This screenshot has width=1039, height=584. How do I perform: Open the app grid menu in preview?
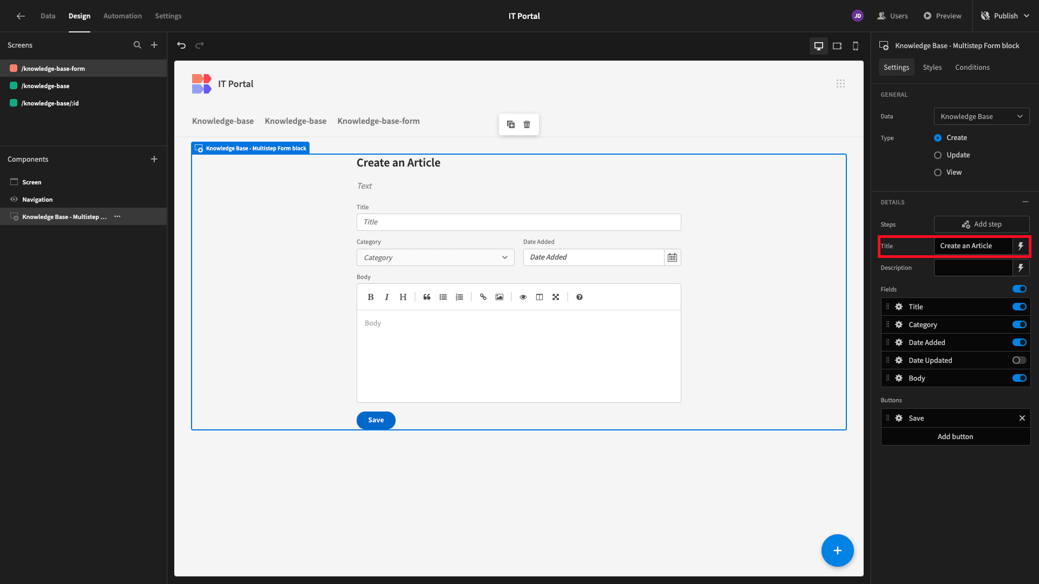pos(840,84)
